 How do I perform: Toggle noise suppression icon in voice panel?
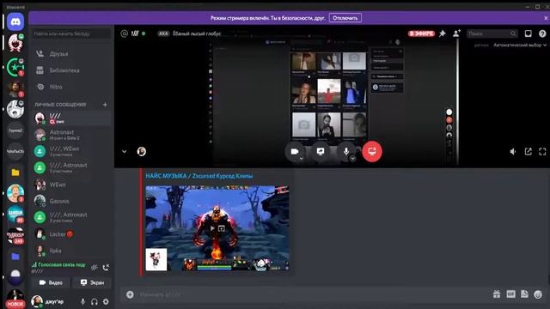click(x=95, y=268)
